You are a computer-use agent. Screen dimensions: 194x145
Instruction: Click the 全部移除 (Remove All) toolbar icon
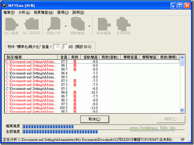(123, 26)
